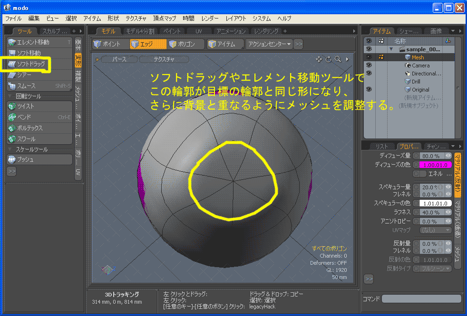Toggle visibility of the Directional light item
Screen dimensions: 467x316
tap(369, 73)
